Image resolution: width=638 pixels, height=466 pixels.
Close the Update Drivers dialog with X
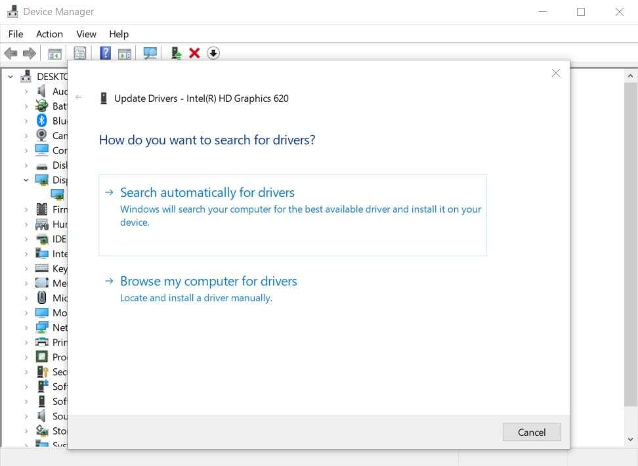[x=556, y=74]
